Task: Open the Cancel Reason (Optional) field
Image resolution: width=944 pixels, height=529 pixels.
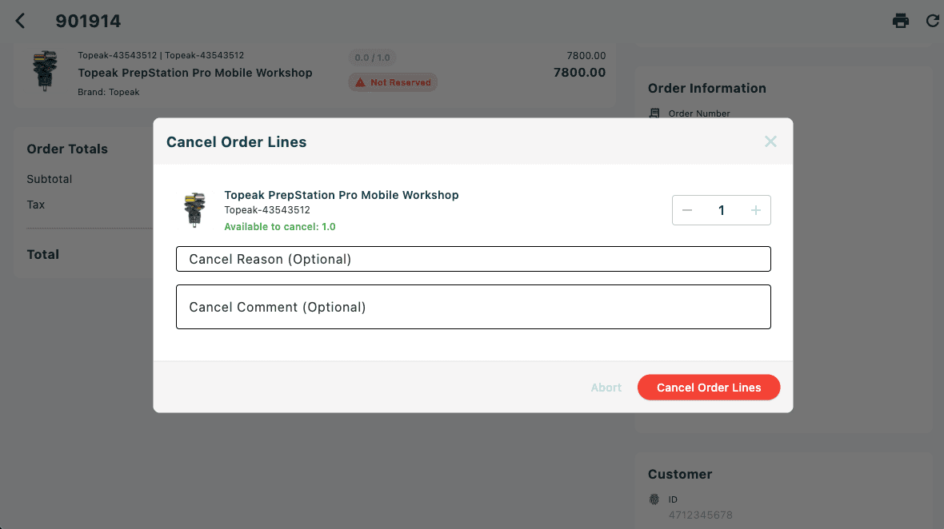Action: 474,259
